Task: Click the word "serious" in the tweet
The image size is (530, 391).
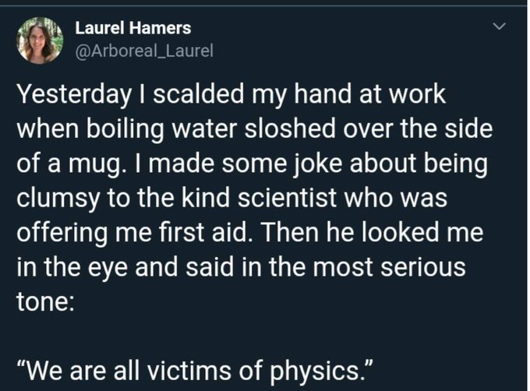Action: click(x=423, y=266)
